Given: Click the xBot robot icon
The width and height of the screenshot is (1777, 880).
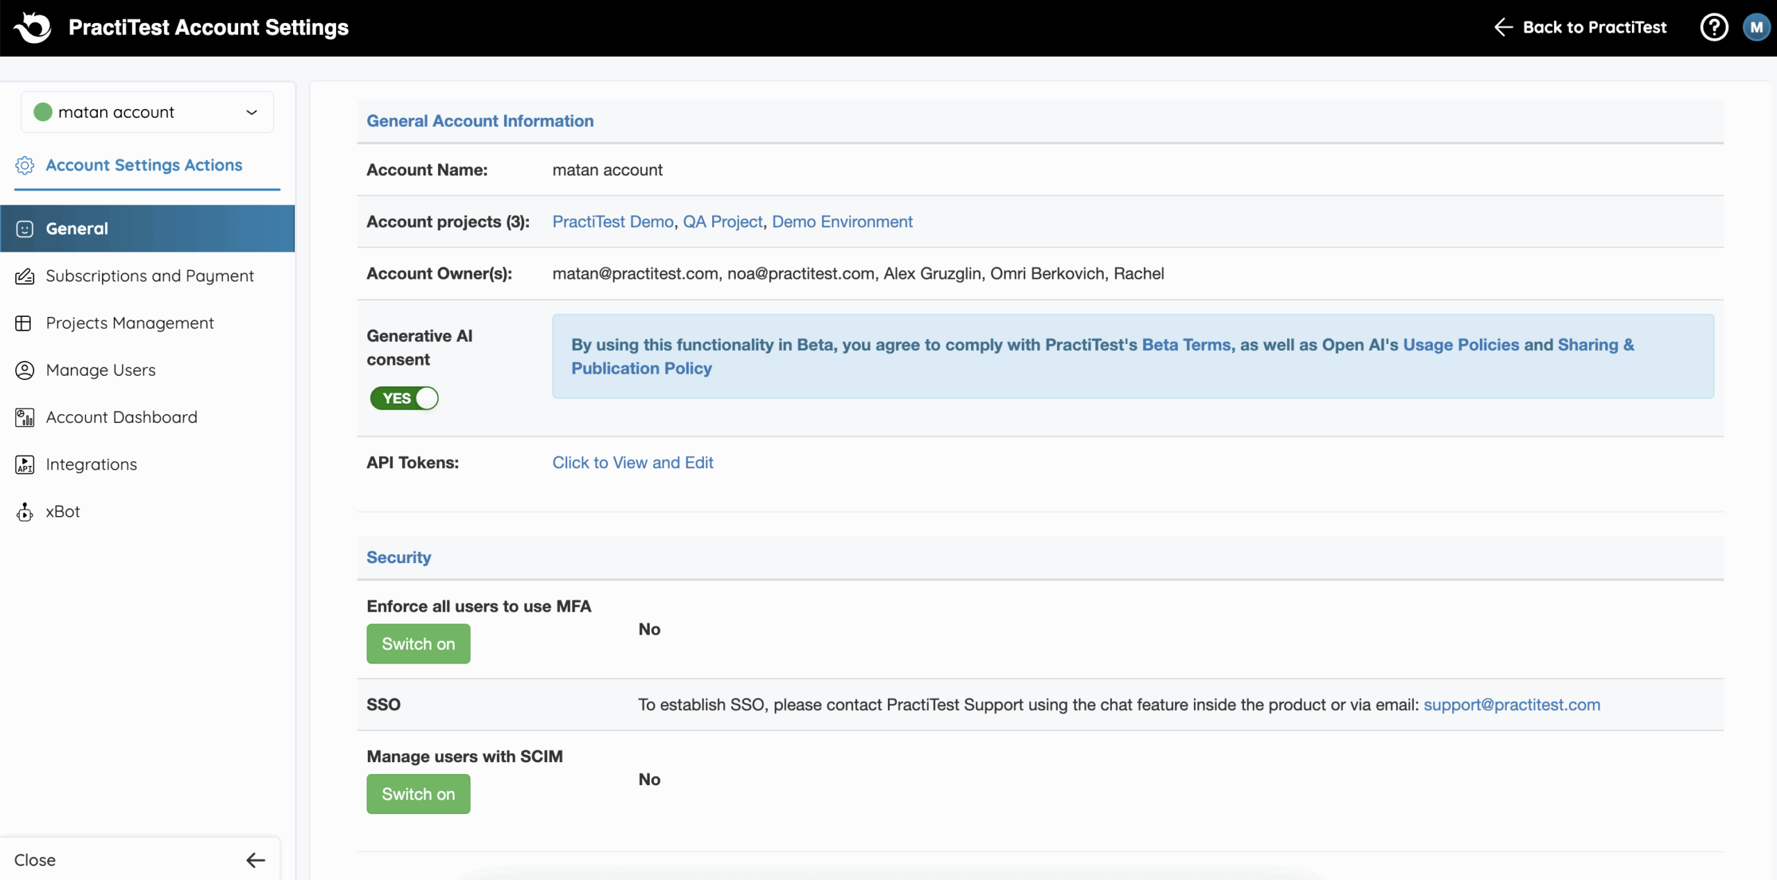Looking at the screenshot, I should click(24, 512).
